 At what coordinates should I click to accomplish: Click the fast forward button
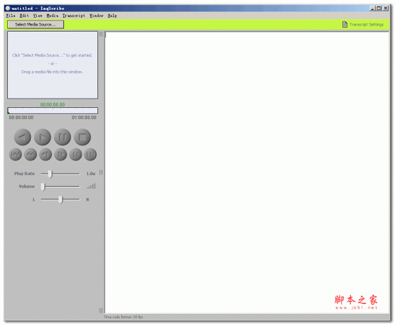(x=76, y=155)
